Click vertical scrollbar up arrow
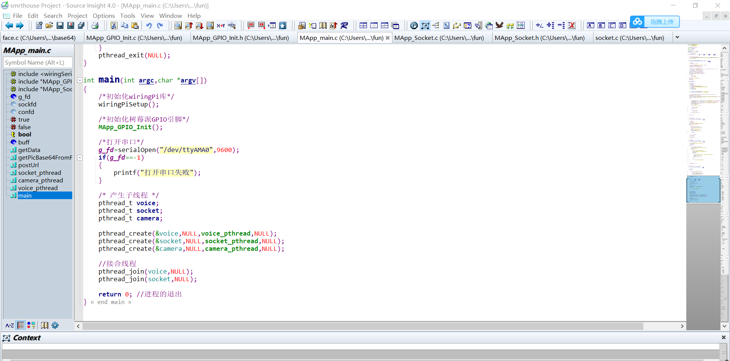 [x=724, y=48]
